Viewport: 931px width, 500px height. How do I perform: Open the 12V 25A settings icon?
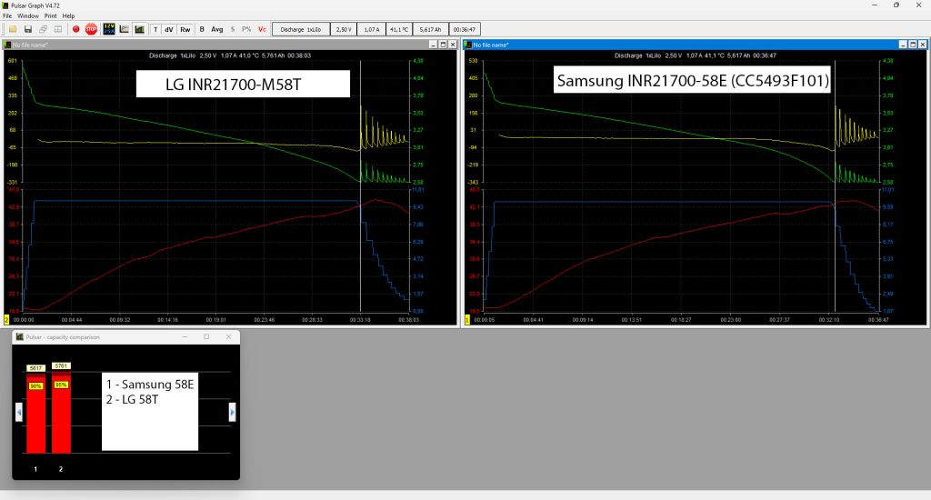click(x=109, y=29)
